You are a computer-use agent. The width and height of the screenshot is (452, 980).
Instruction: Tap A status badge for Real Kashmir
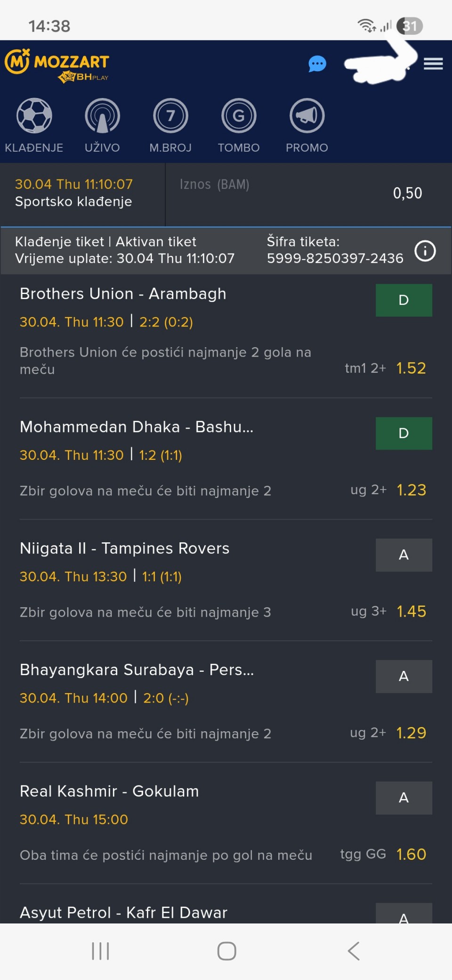coord(404,798)
